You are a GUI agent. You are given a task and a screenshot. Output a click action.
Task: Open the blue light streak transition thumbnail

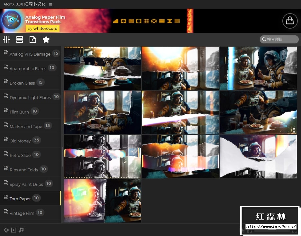point(258,68)
